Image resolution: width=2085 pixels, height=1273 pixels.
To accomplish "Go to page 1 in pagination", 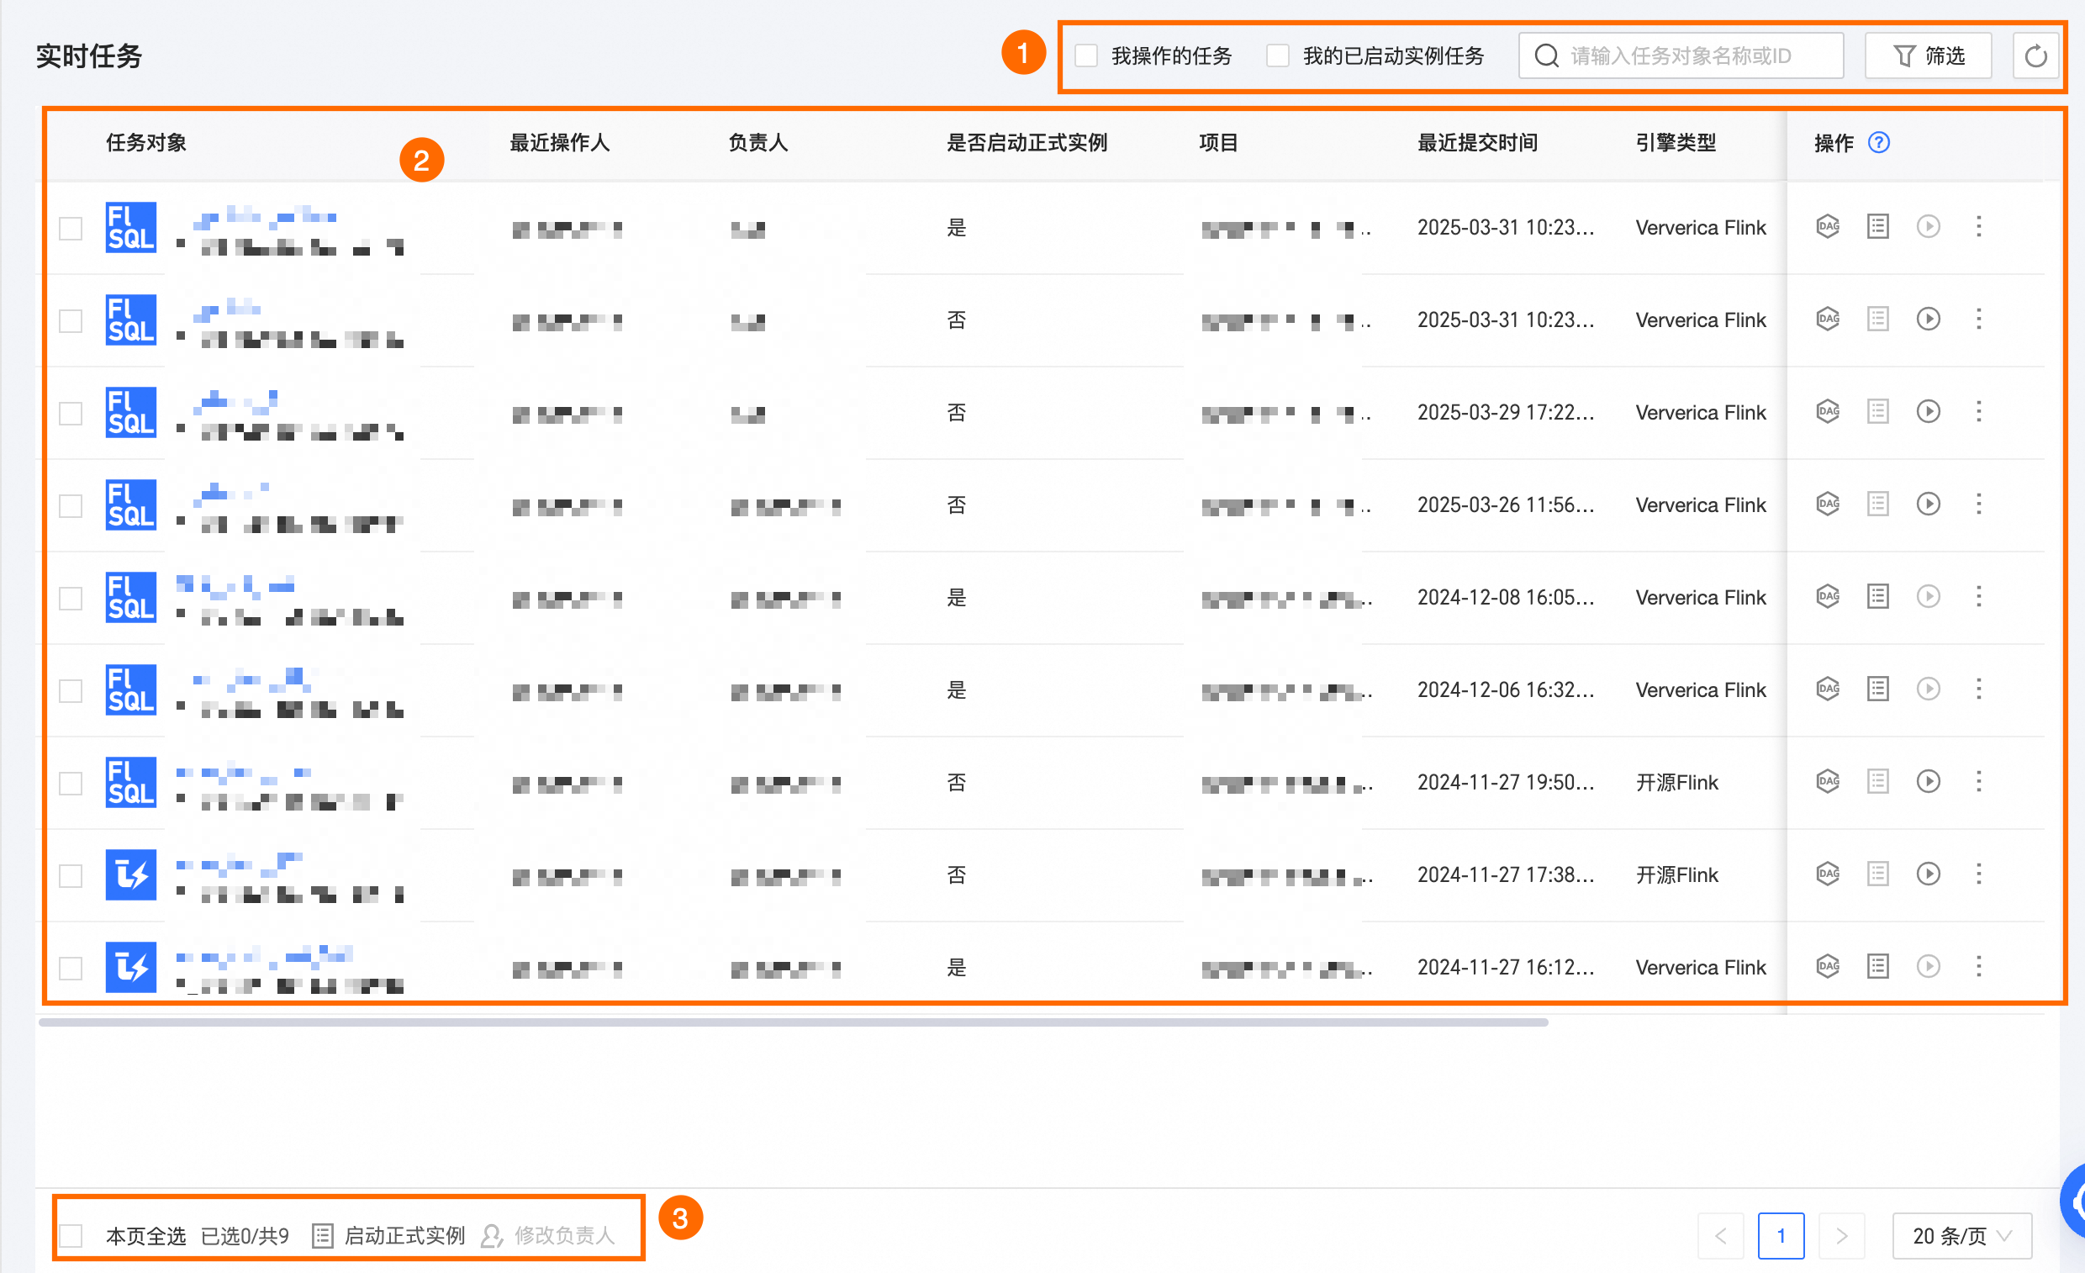I will click(1781, 1236).
